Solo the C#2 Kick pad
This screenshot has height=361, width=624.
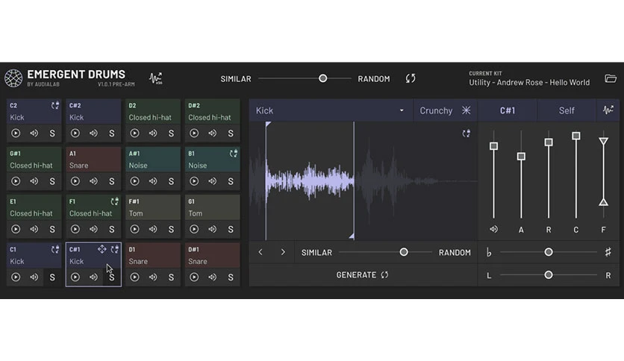[111, 134]
